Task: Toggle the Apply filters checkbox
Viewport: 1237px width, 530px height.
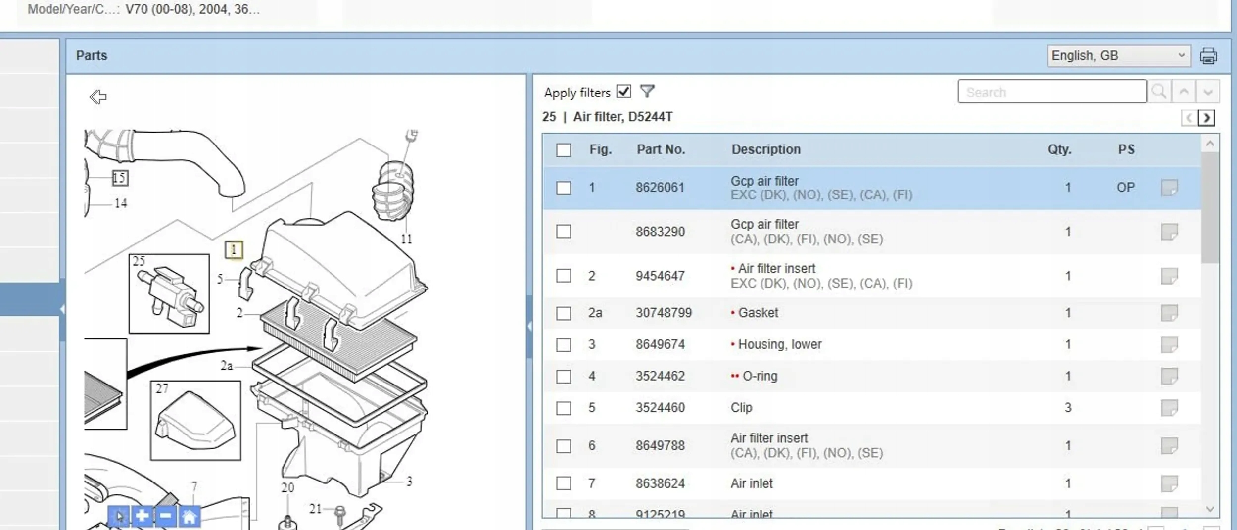Action: 623,92
